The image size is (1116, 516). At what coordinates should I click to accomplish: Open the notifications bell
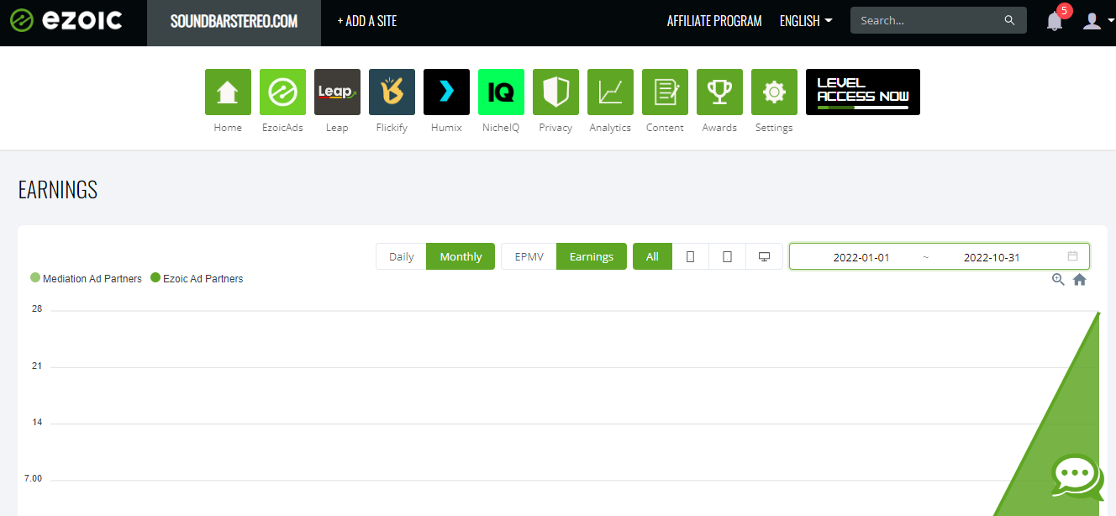1055,21
